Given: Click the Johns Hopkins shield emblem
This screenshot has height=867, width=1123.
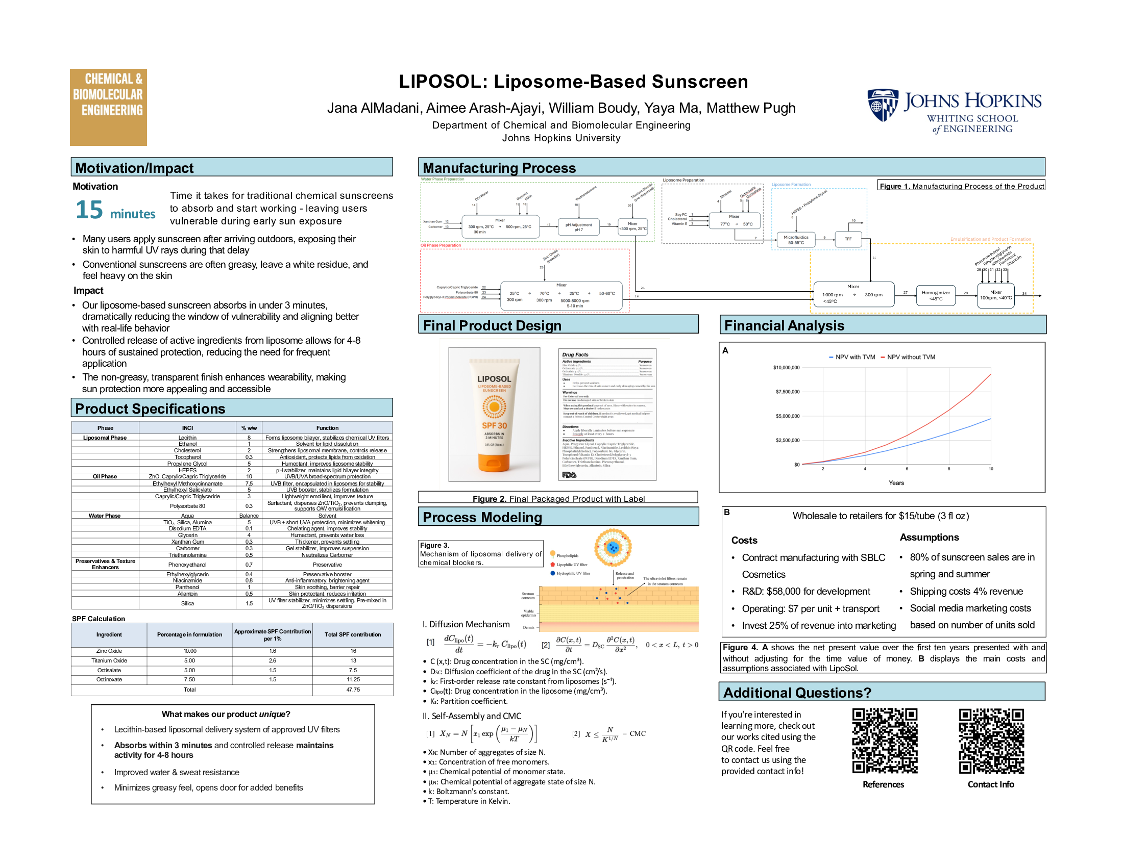Looking at the screenshot, I should (883, 105).
